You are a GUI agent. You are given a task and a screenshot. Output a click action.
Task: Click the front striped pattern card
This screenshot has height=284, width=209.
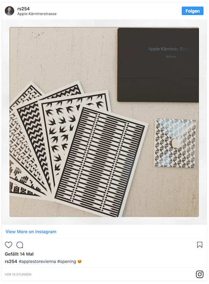[101, 161]
